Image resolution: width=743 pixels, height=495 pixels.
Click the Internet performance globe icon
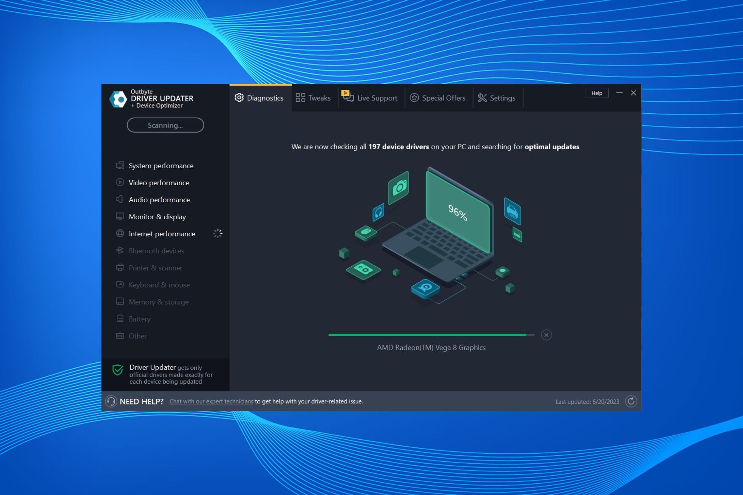pyautogui.click(x=120, y=233)
